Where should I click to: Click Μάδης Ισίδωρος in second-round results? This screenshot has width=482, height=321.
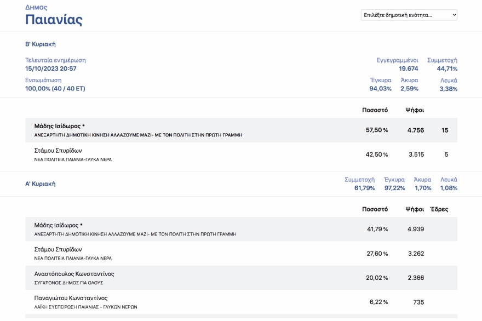(59, 126)
